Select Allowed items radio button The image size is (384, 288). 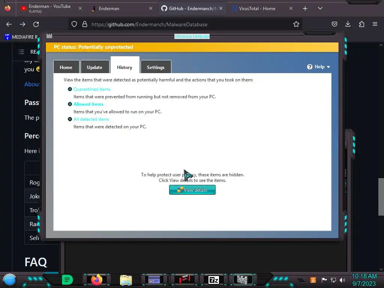tap(70, 104)
